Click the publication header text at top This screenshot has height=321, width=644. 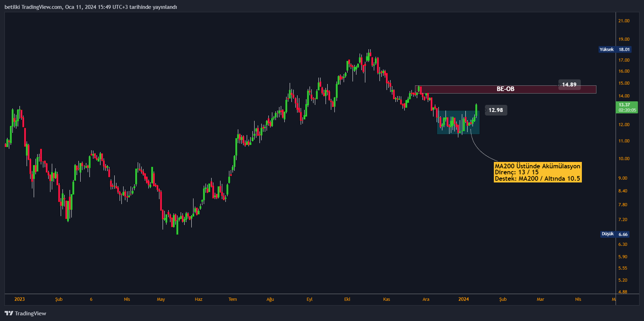(91, 7)
